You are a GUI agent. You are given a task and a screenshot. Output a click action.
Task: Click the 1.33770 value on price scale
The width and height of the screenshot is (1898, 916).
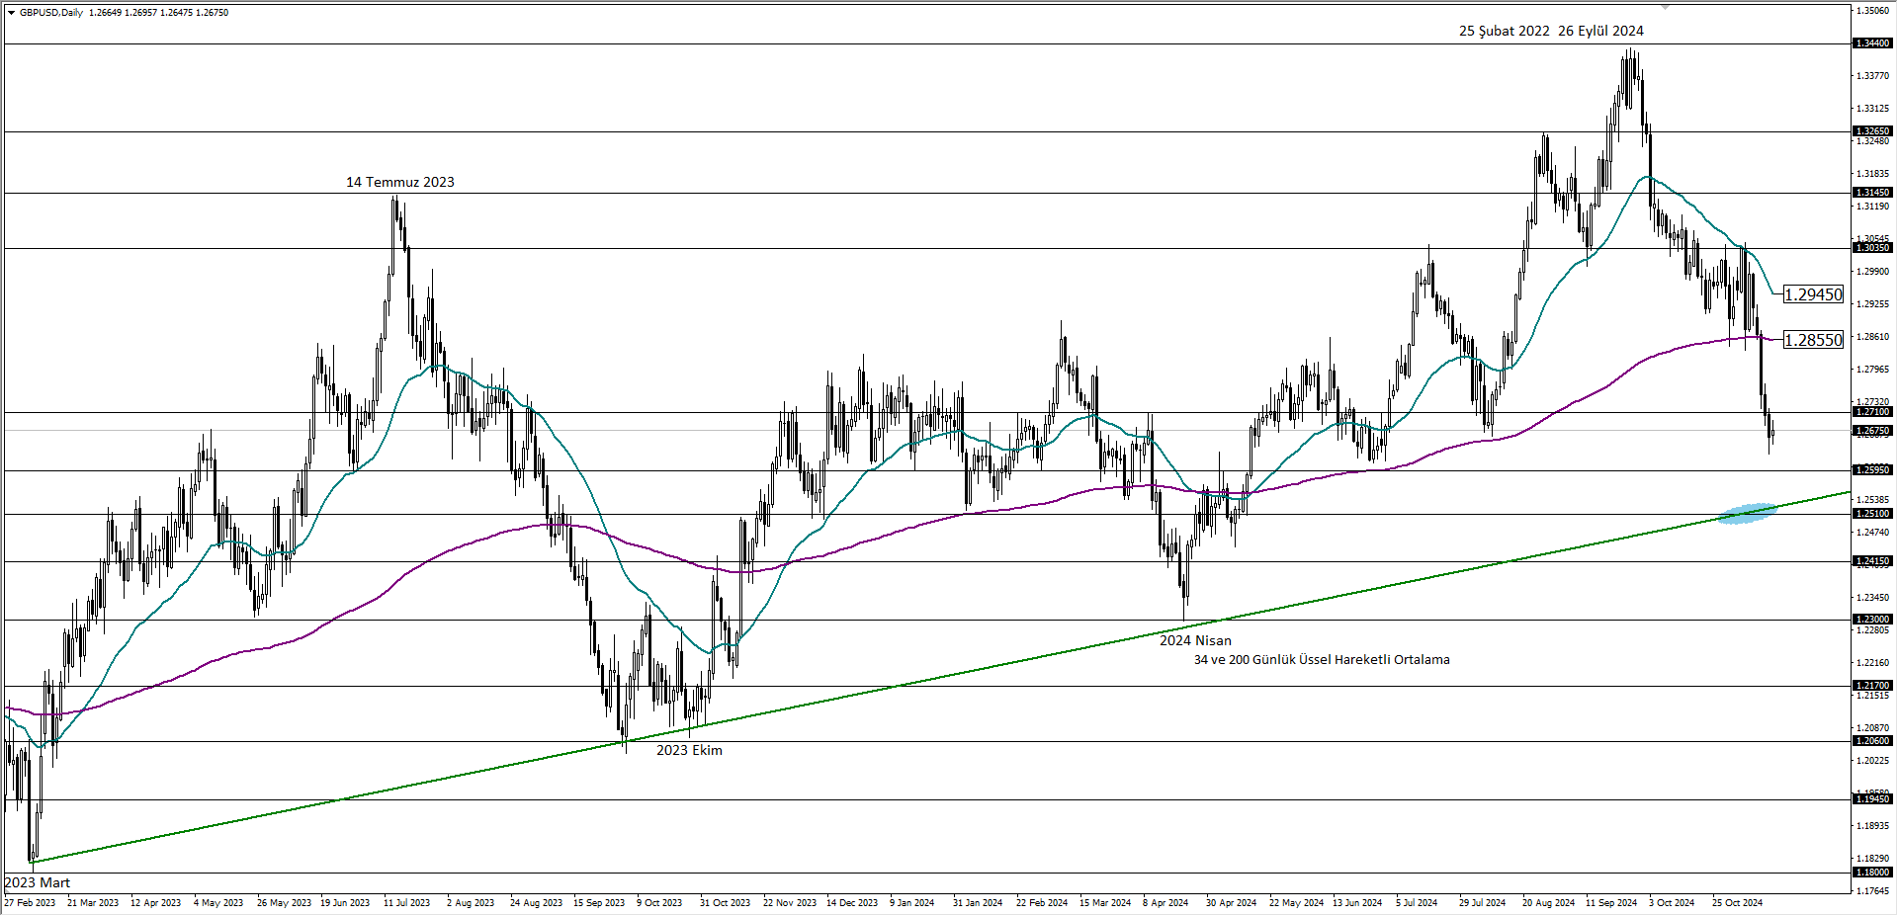pos(1873,76)
